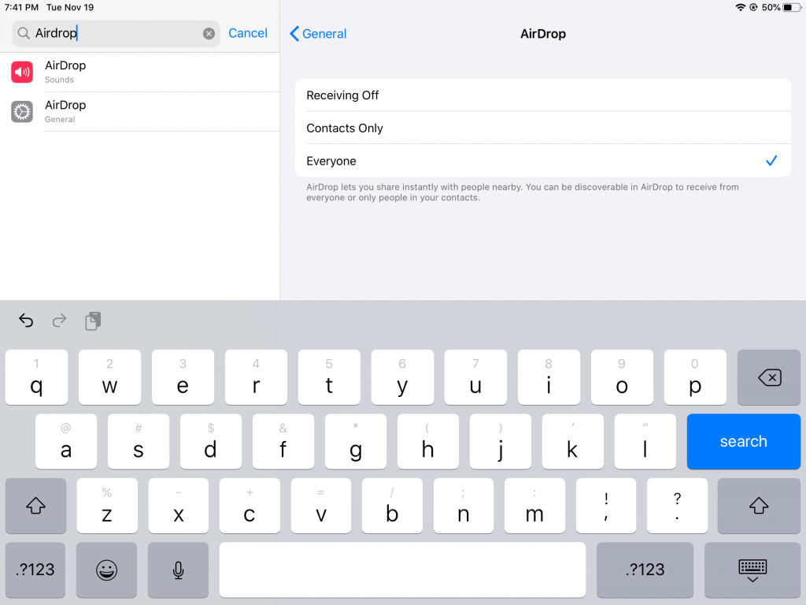
Task: Tap the microphone dictation key
Action: click(179, 570)
